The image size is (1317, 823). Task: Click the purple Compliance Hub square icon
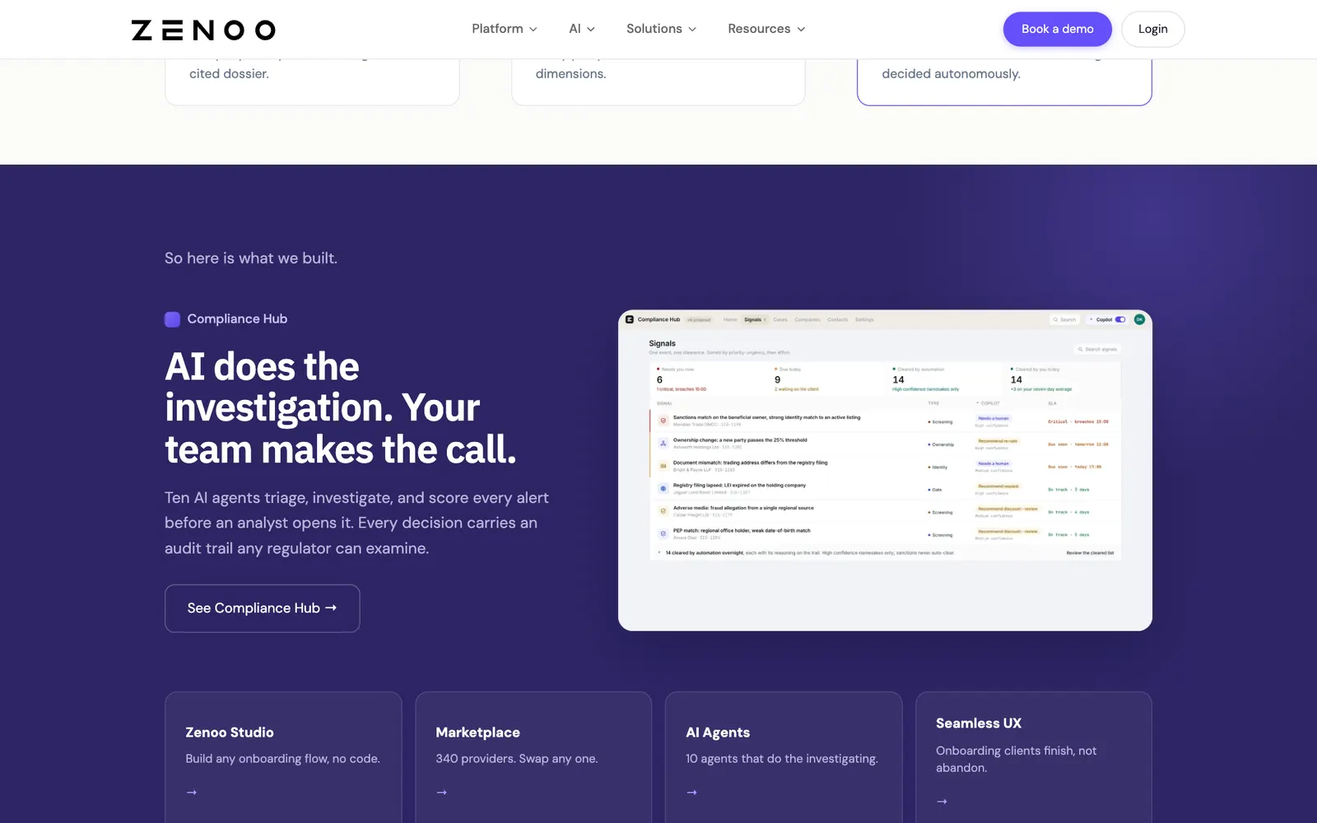tap(172, 319)
